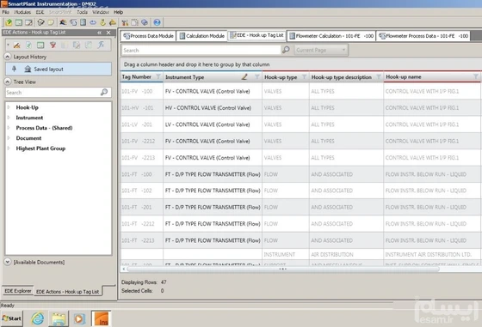The height and width of the screenshot is (327, 482).
Task: Expand the Hook-Up tree node
Action: pos(9,107)
